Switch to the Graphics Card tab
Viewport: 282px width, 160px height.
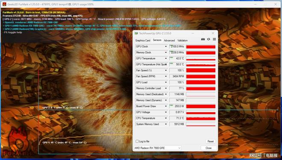pyautogui.click(x=143, y=41)
